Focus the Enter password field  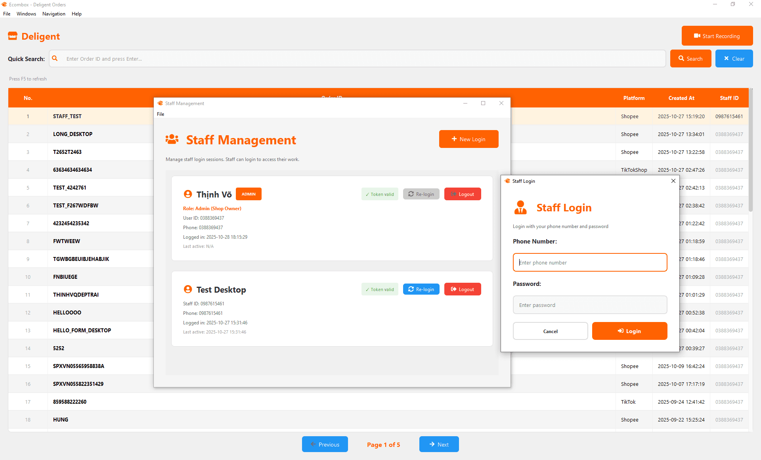pyautogui.click(x=590, y=305)
